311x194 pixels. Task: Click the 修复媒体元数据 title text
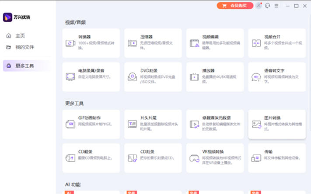tap(217, 118)
